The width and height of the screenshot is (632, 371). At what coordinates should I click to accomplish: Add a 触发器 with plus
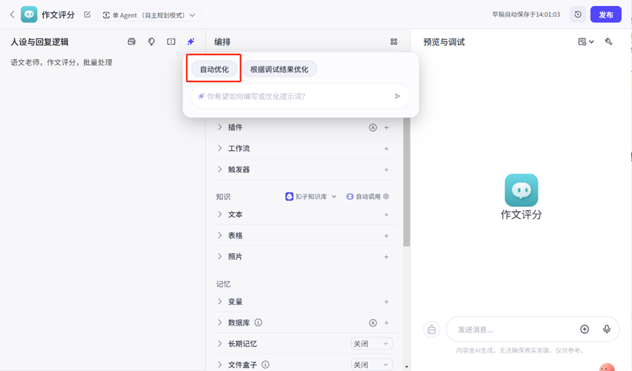tap(386, 170)
